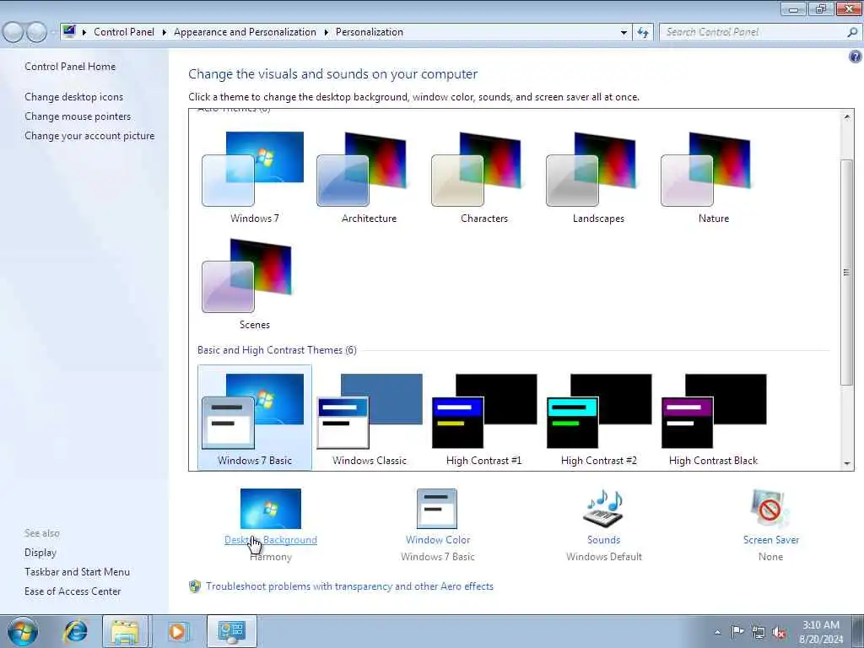864x648 pixels.
Task: Open Change mouse pointers
Action: (x=78, y=116)
